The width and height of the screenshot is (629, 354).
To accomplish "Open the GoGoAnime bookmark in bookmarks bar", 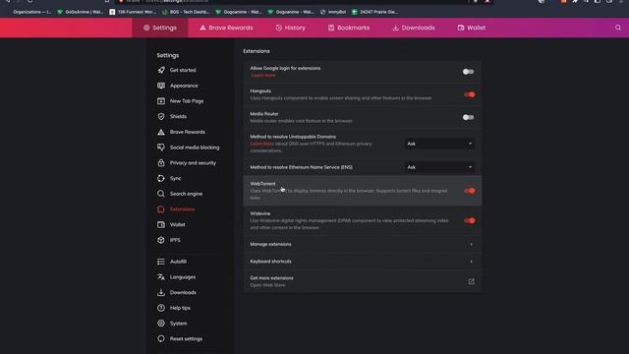I will pyautogui.click(x=81, y=12).
